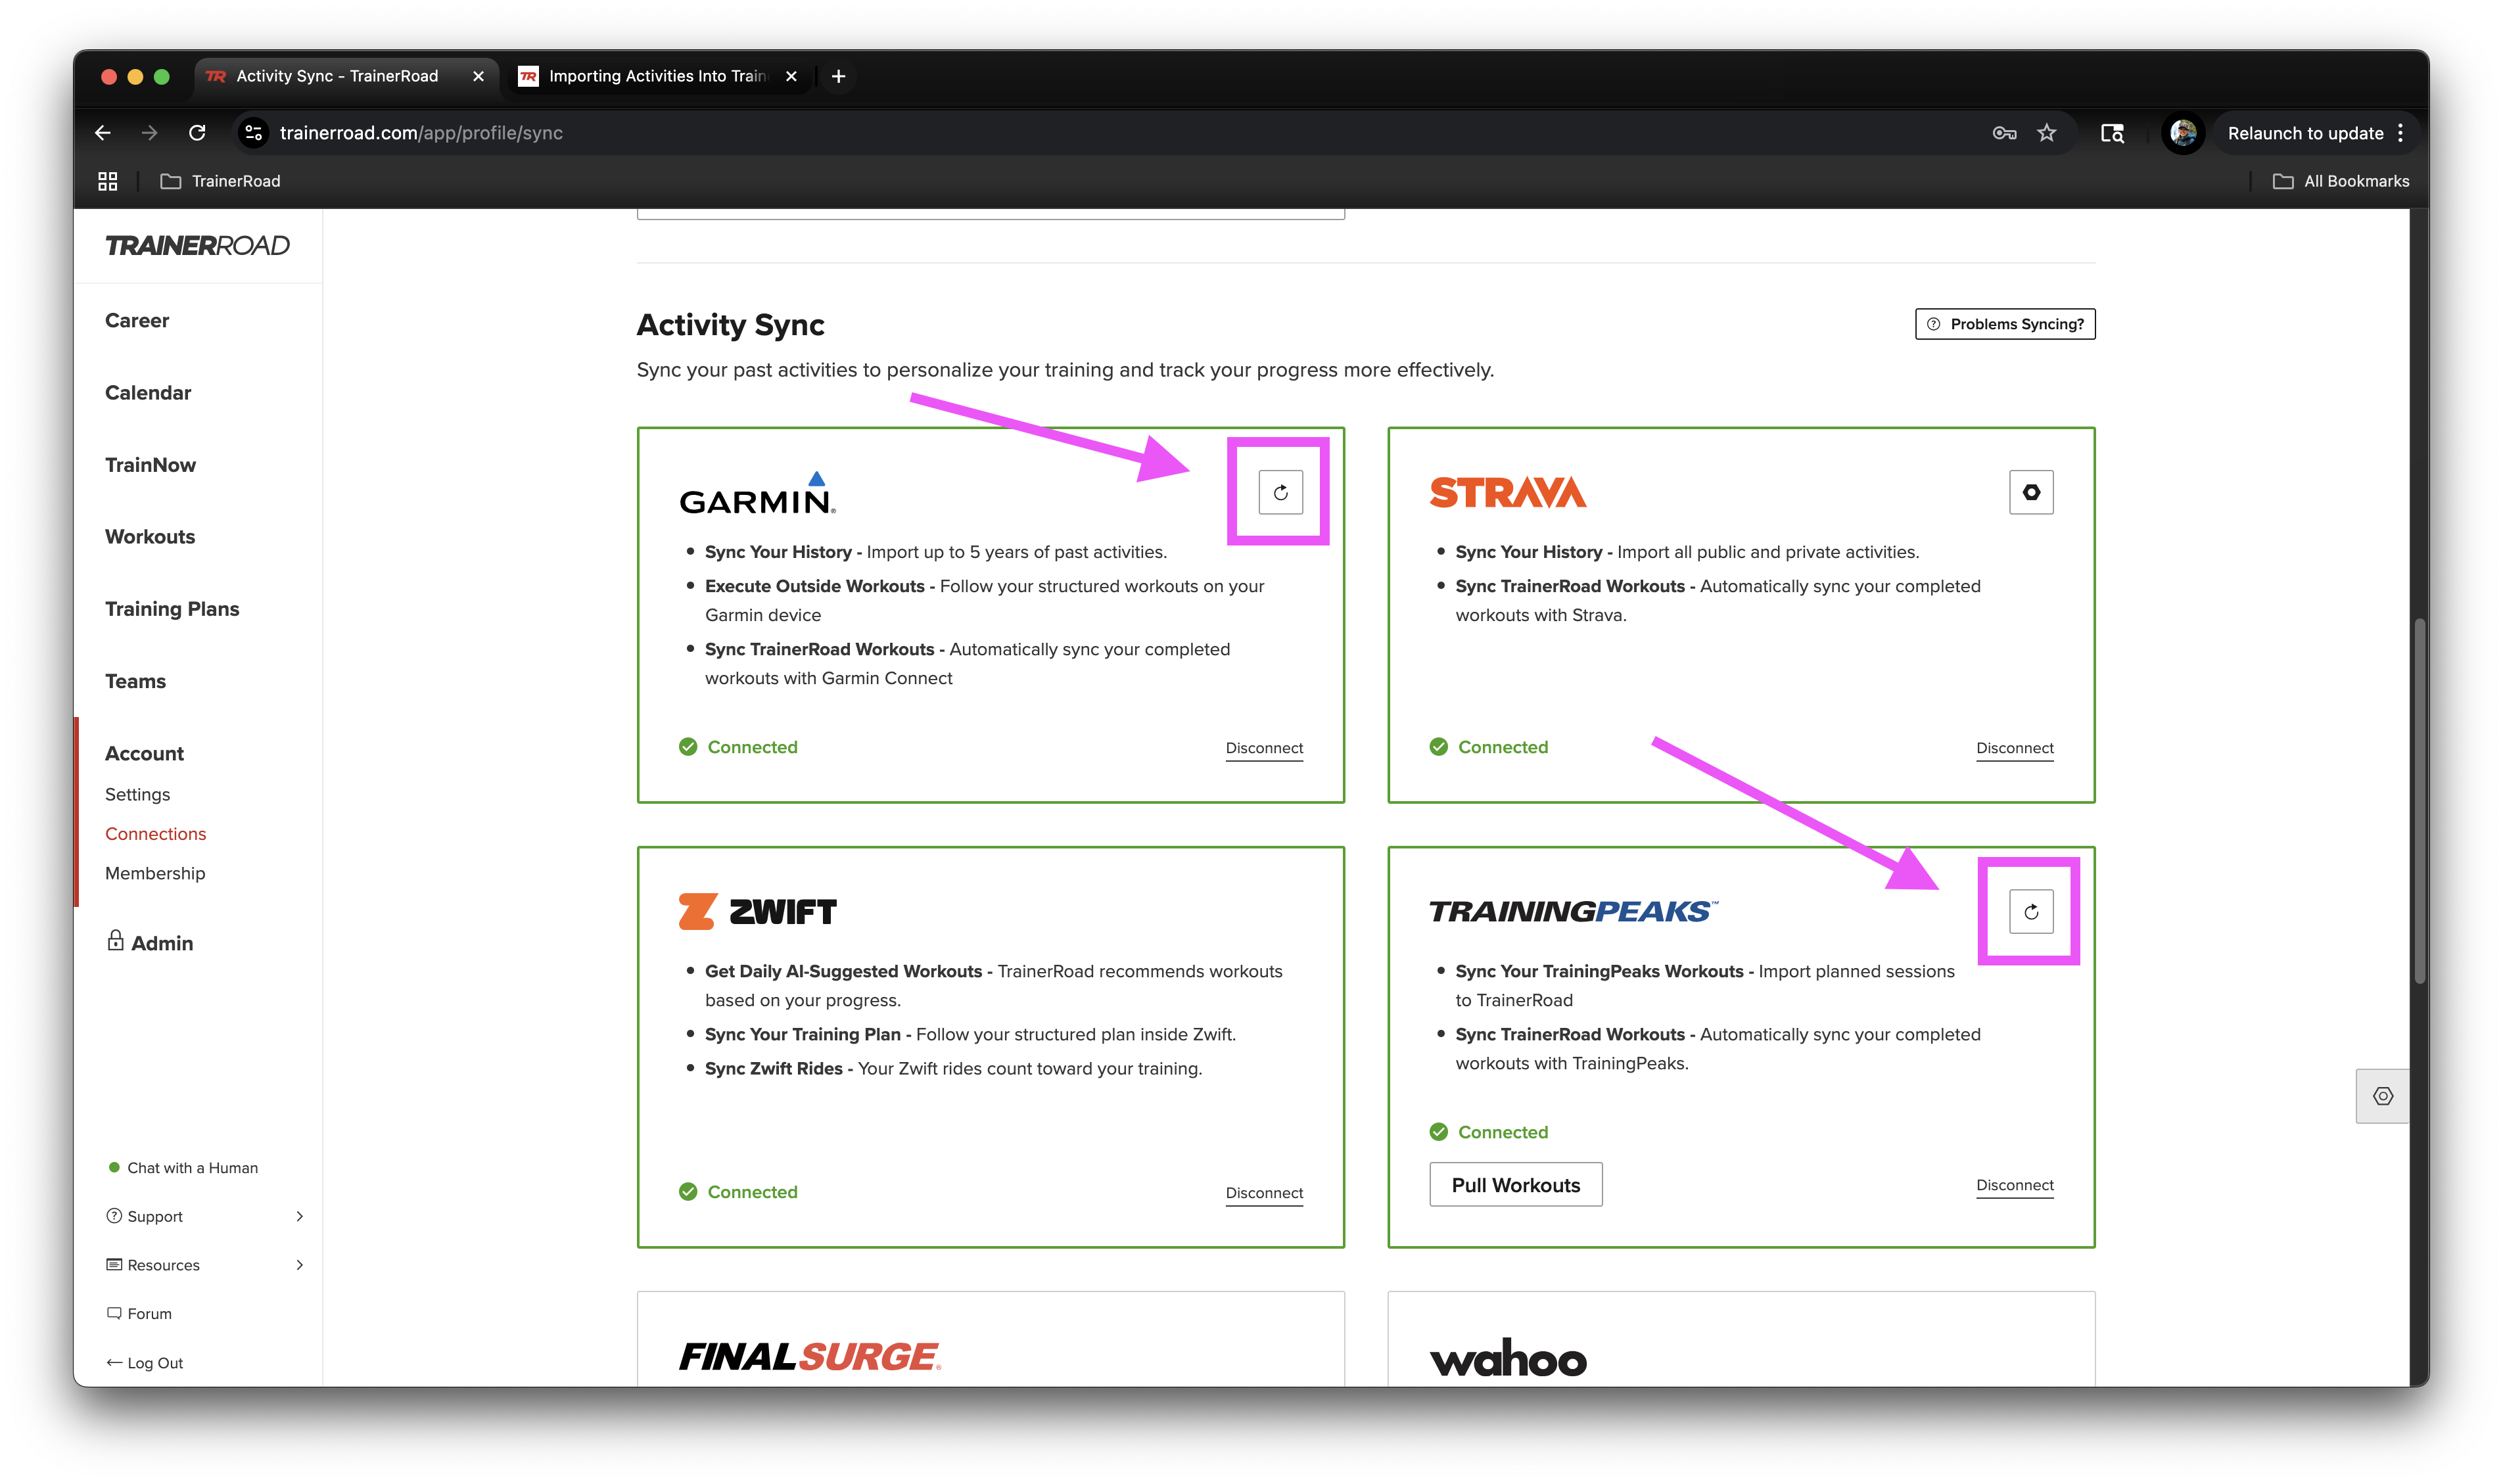Click the Zwift logo
Image resolution: width=2503 pixels, height=1484 pixels.
coord(757,911)
